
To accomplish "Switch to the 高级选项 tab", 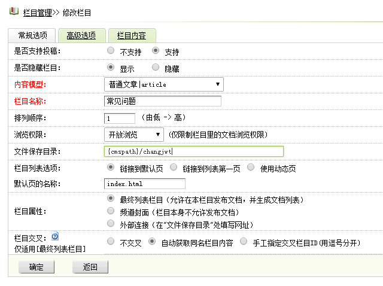I will click(81, 36).
